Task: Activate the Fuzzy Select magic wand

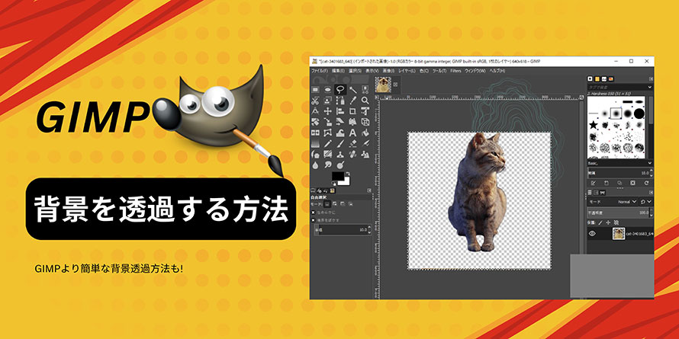Action: click(353, 89)
